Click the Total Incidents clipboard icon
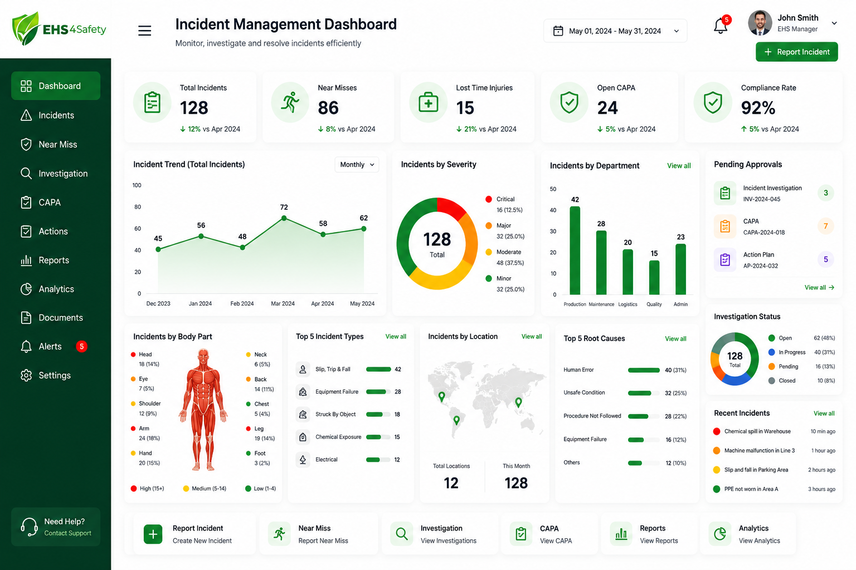The image size is (856, 570). point(152,102)
